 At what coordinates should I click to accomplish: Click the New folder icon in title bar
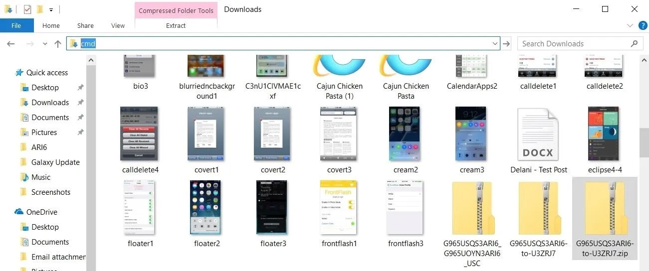(x=40, y=9)
